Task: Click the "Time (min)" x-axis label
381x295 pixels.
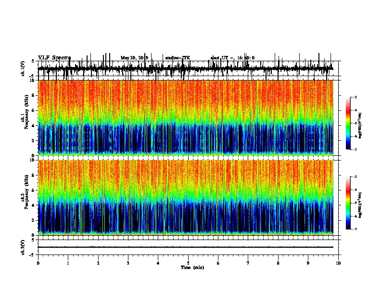Action: (192, 268)
